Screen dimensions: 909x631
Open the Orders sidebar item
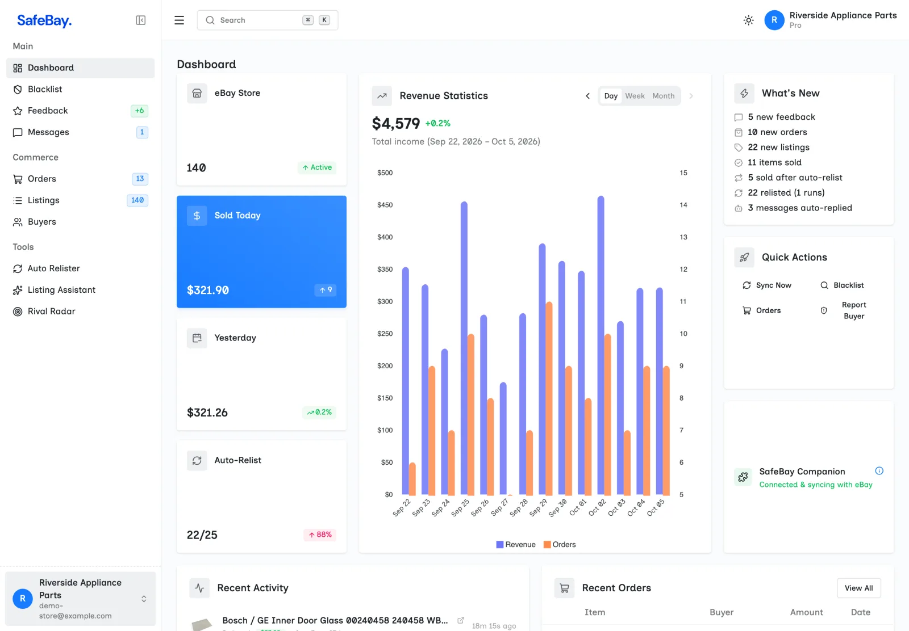pyautogui.click(x=80, y=179)
